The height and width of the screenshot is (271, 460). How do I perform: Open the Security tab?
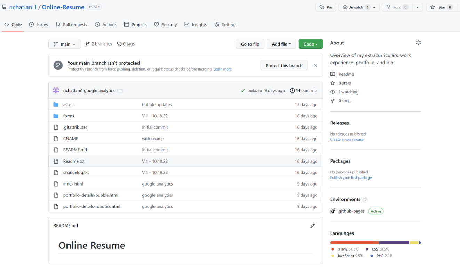[166, 25]
